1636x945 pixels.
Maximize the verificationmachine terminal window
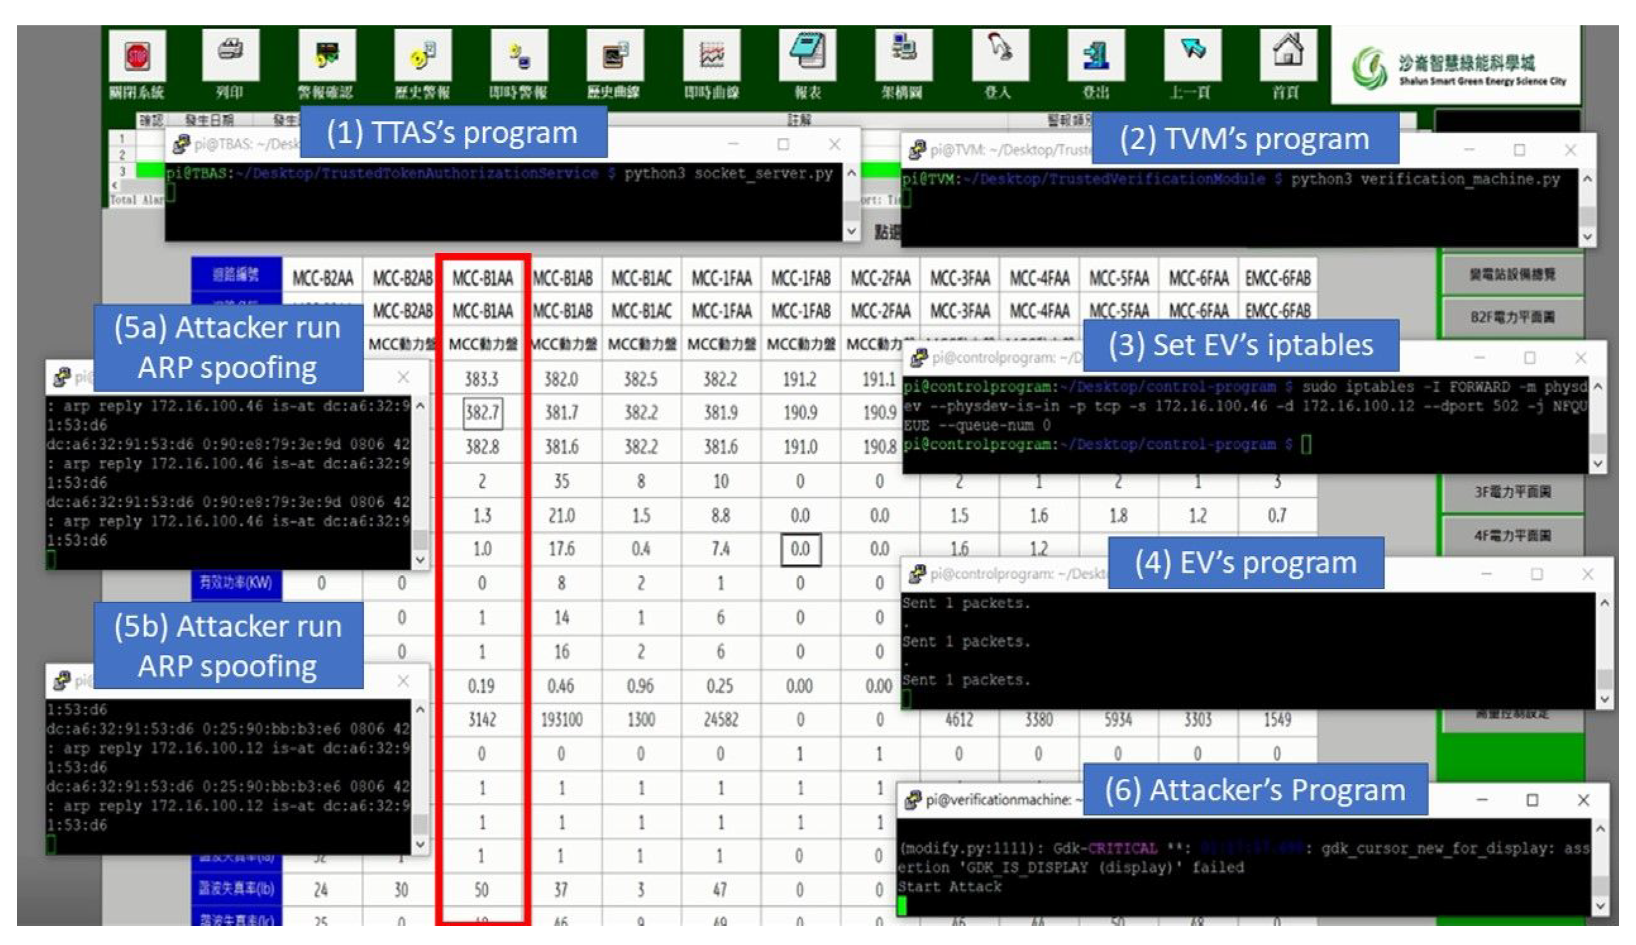coord(1532,800)
